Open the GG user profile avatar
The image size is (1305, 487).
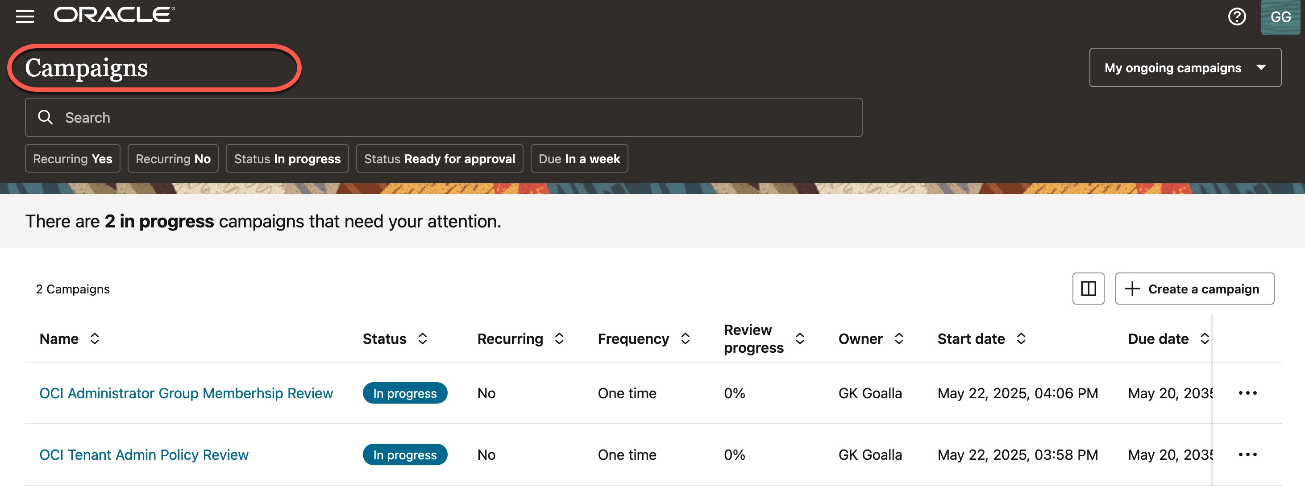point(1280,17)
